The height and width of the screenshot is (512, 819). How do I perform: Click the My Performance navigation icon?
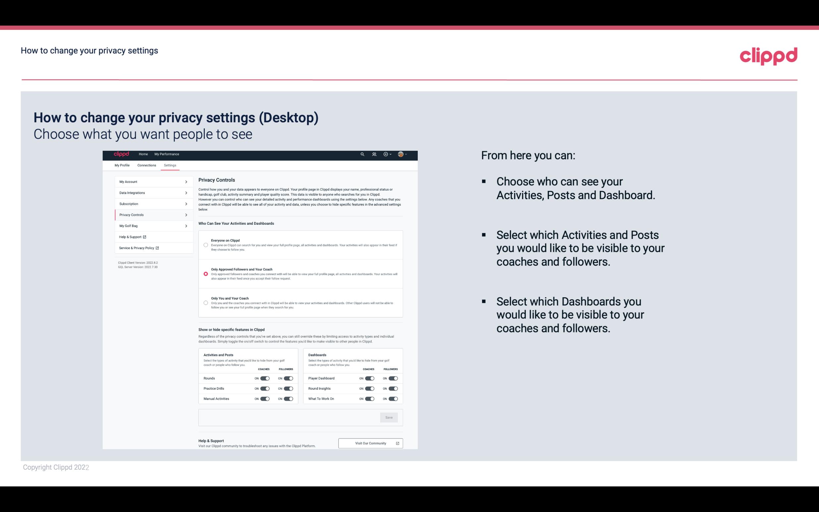point(167,154)
